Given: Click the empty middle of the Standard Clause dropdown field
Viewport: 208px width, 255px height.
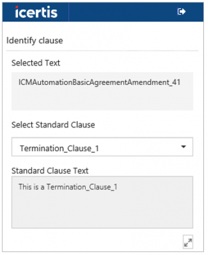Looking at the screenshot, I should tap(140, 147).
